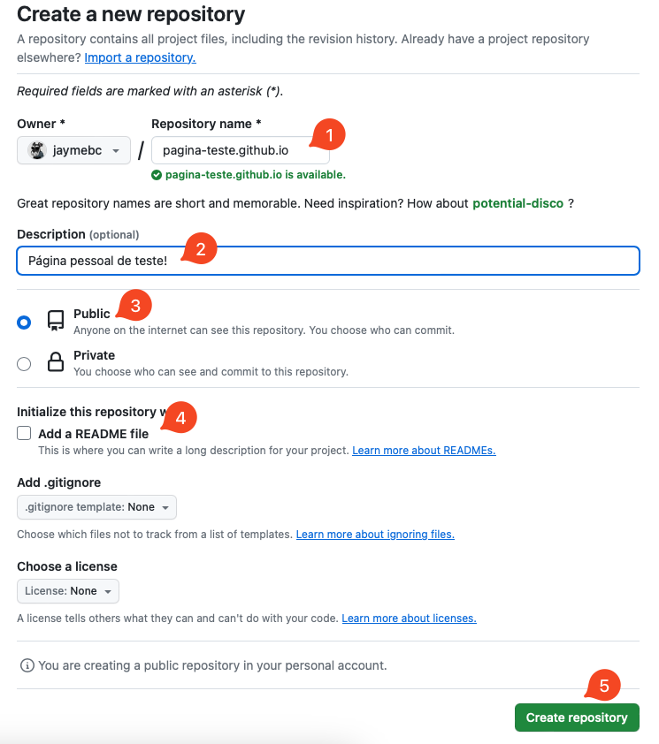Open Learn more about ignoring files link

375,535
